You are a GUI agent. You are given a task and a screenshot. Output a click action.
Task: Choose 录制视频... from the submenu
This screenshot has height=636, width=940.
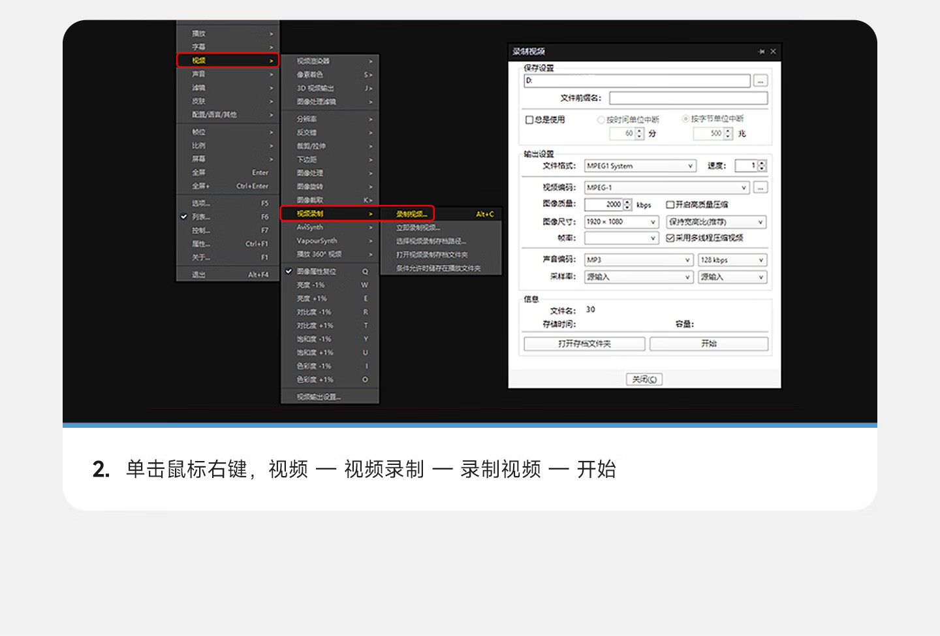pos(411,214)
